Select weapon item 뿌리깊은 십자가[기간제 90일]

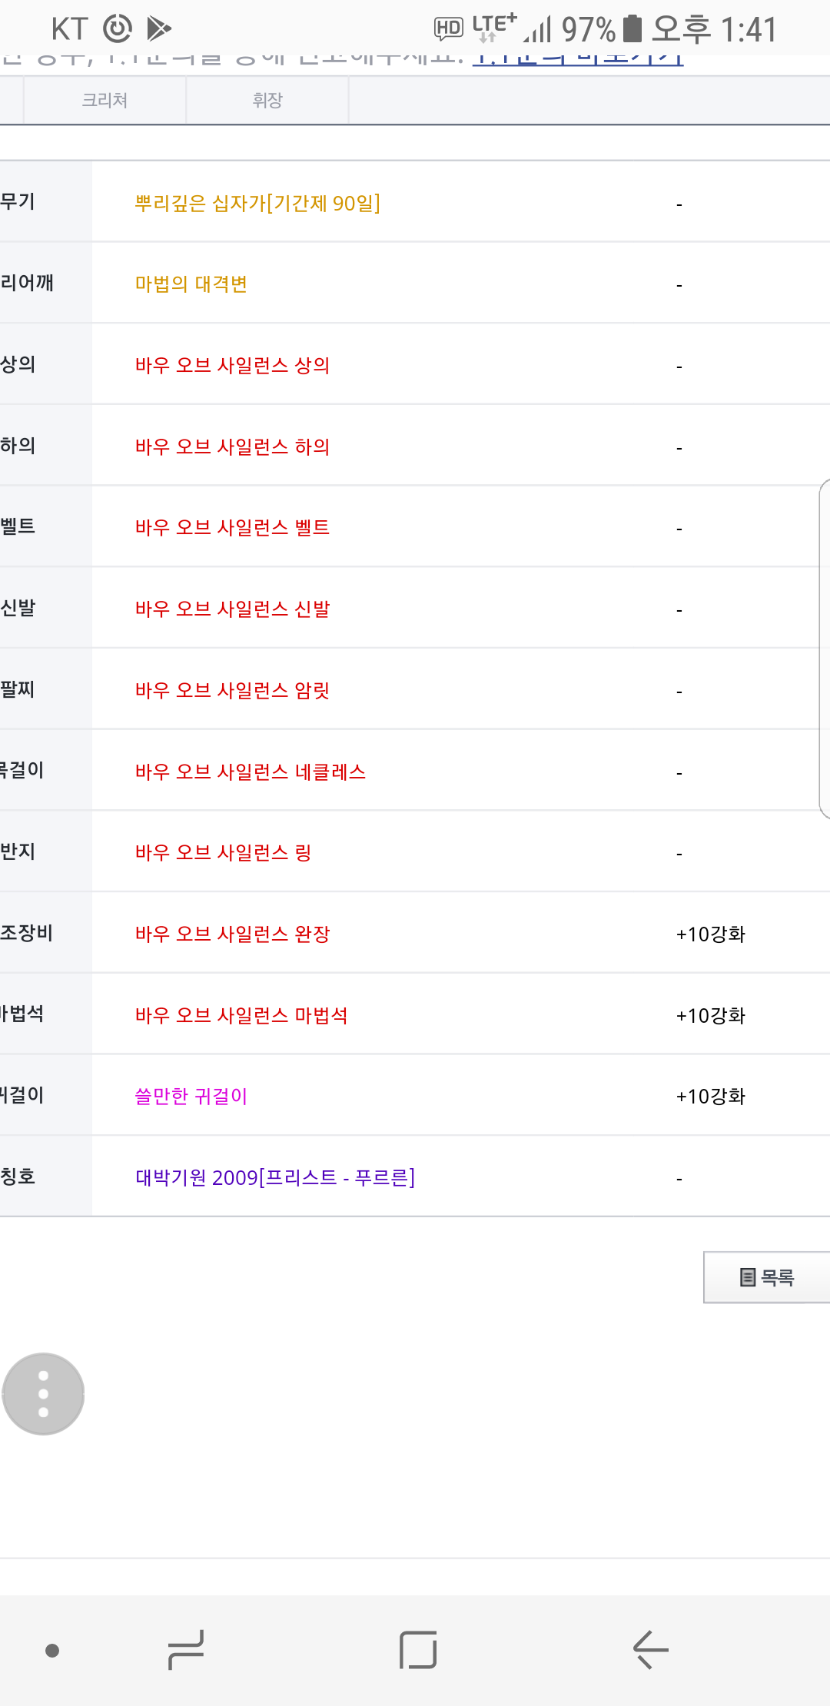click(x=257, y=203)
